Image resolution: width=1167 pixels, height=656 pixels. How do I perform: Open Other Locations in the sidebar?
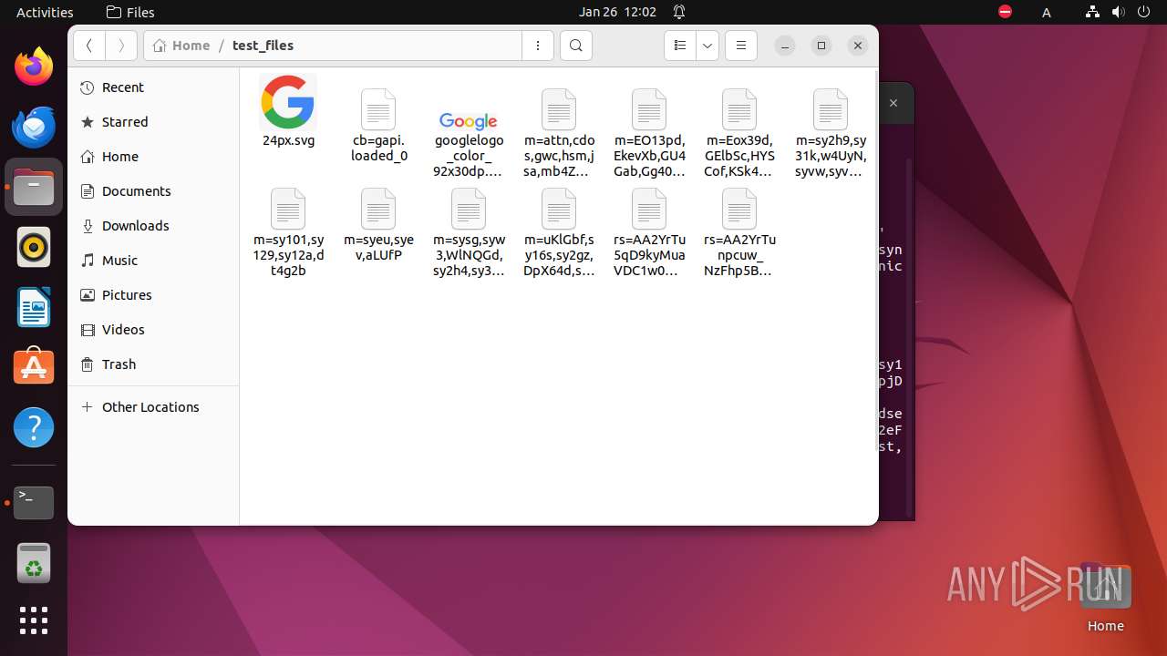153,407
